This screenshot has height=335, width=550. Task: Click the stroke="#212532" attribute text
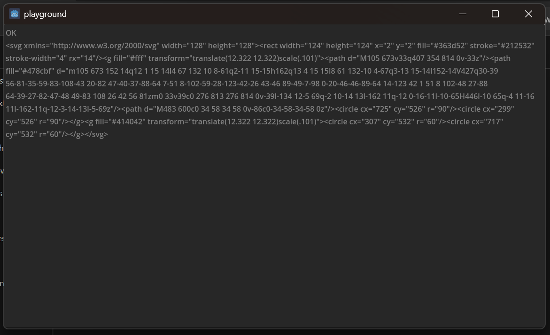click(x=502, y=46)
